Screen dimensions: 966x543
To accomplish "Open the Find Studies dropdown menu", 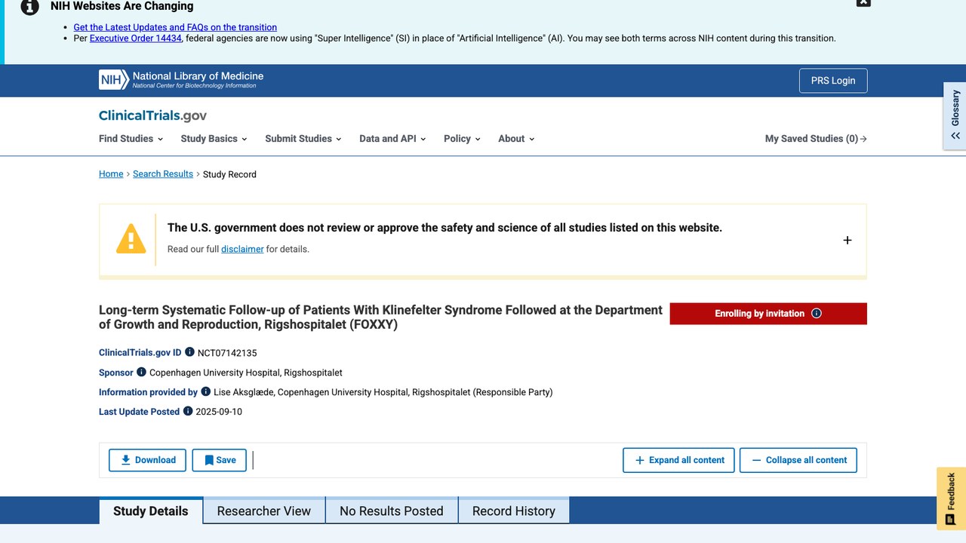I will click(131, 139).
